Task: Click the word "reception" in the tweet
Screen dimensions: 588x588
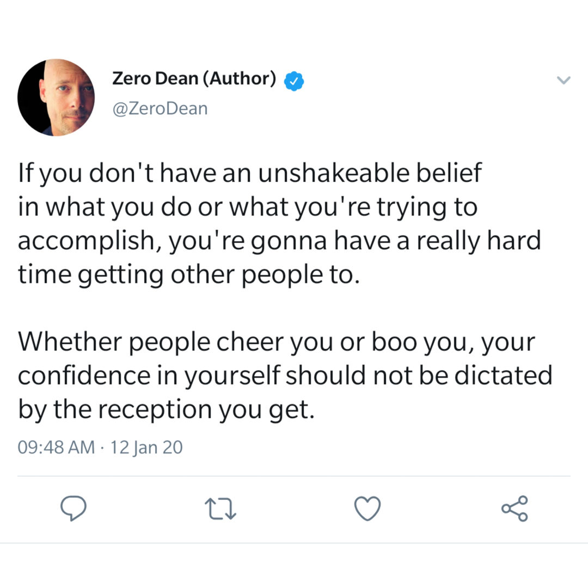Action: click(155, 411)
